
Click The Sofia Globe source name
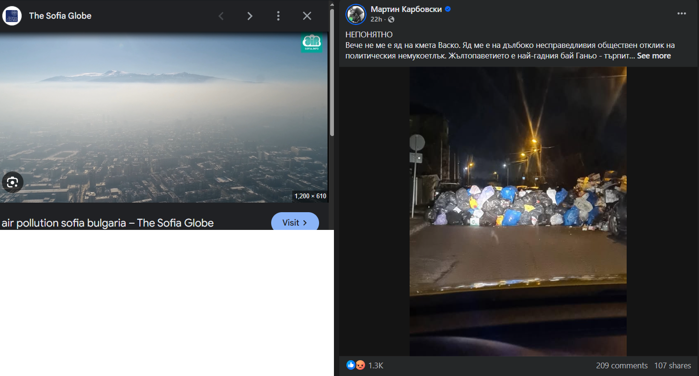tap(60, 16)
